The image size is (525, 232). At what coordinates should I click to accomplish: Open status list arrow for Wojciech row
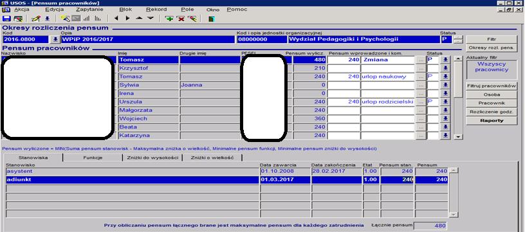point(445,119)
